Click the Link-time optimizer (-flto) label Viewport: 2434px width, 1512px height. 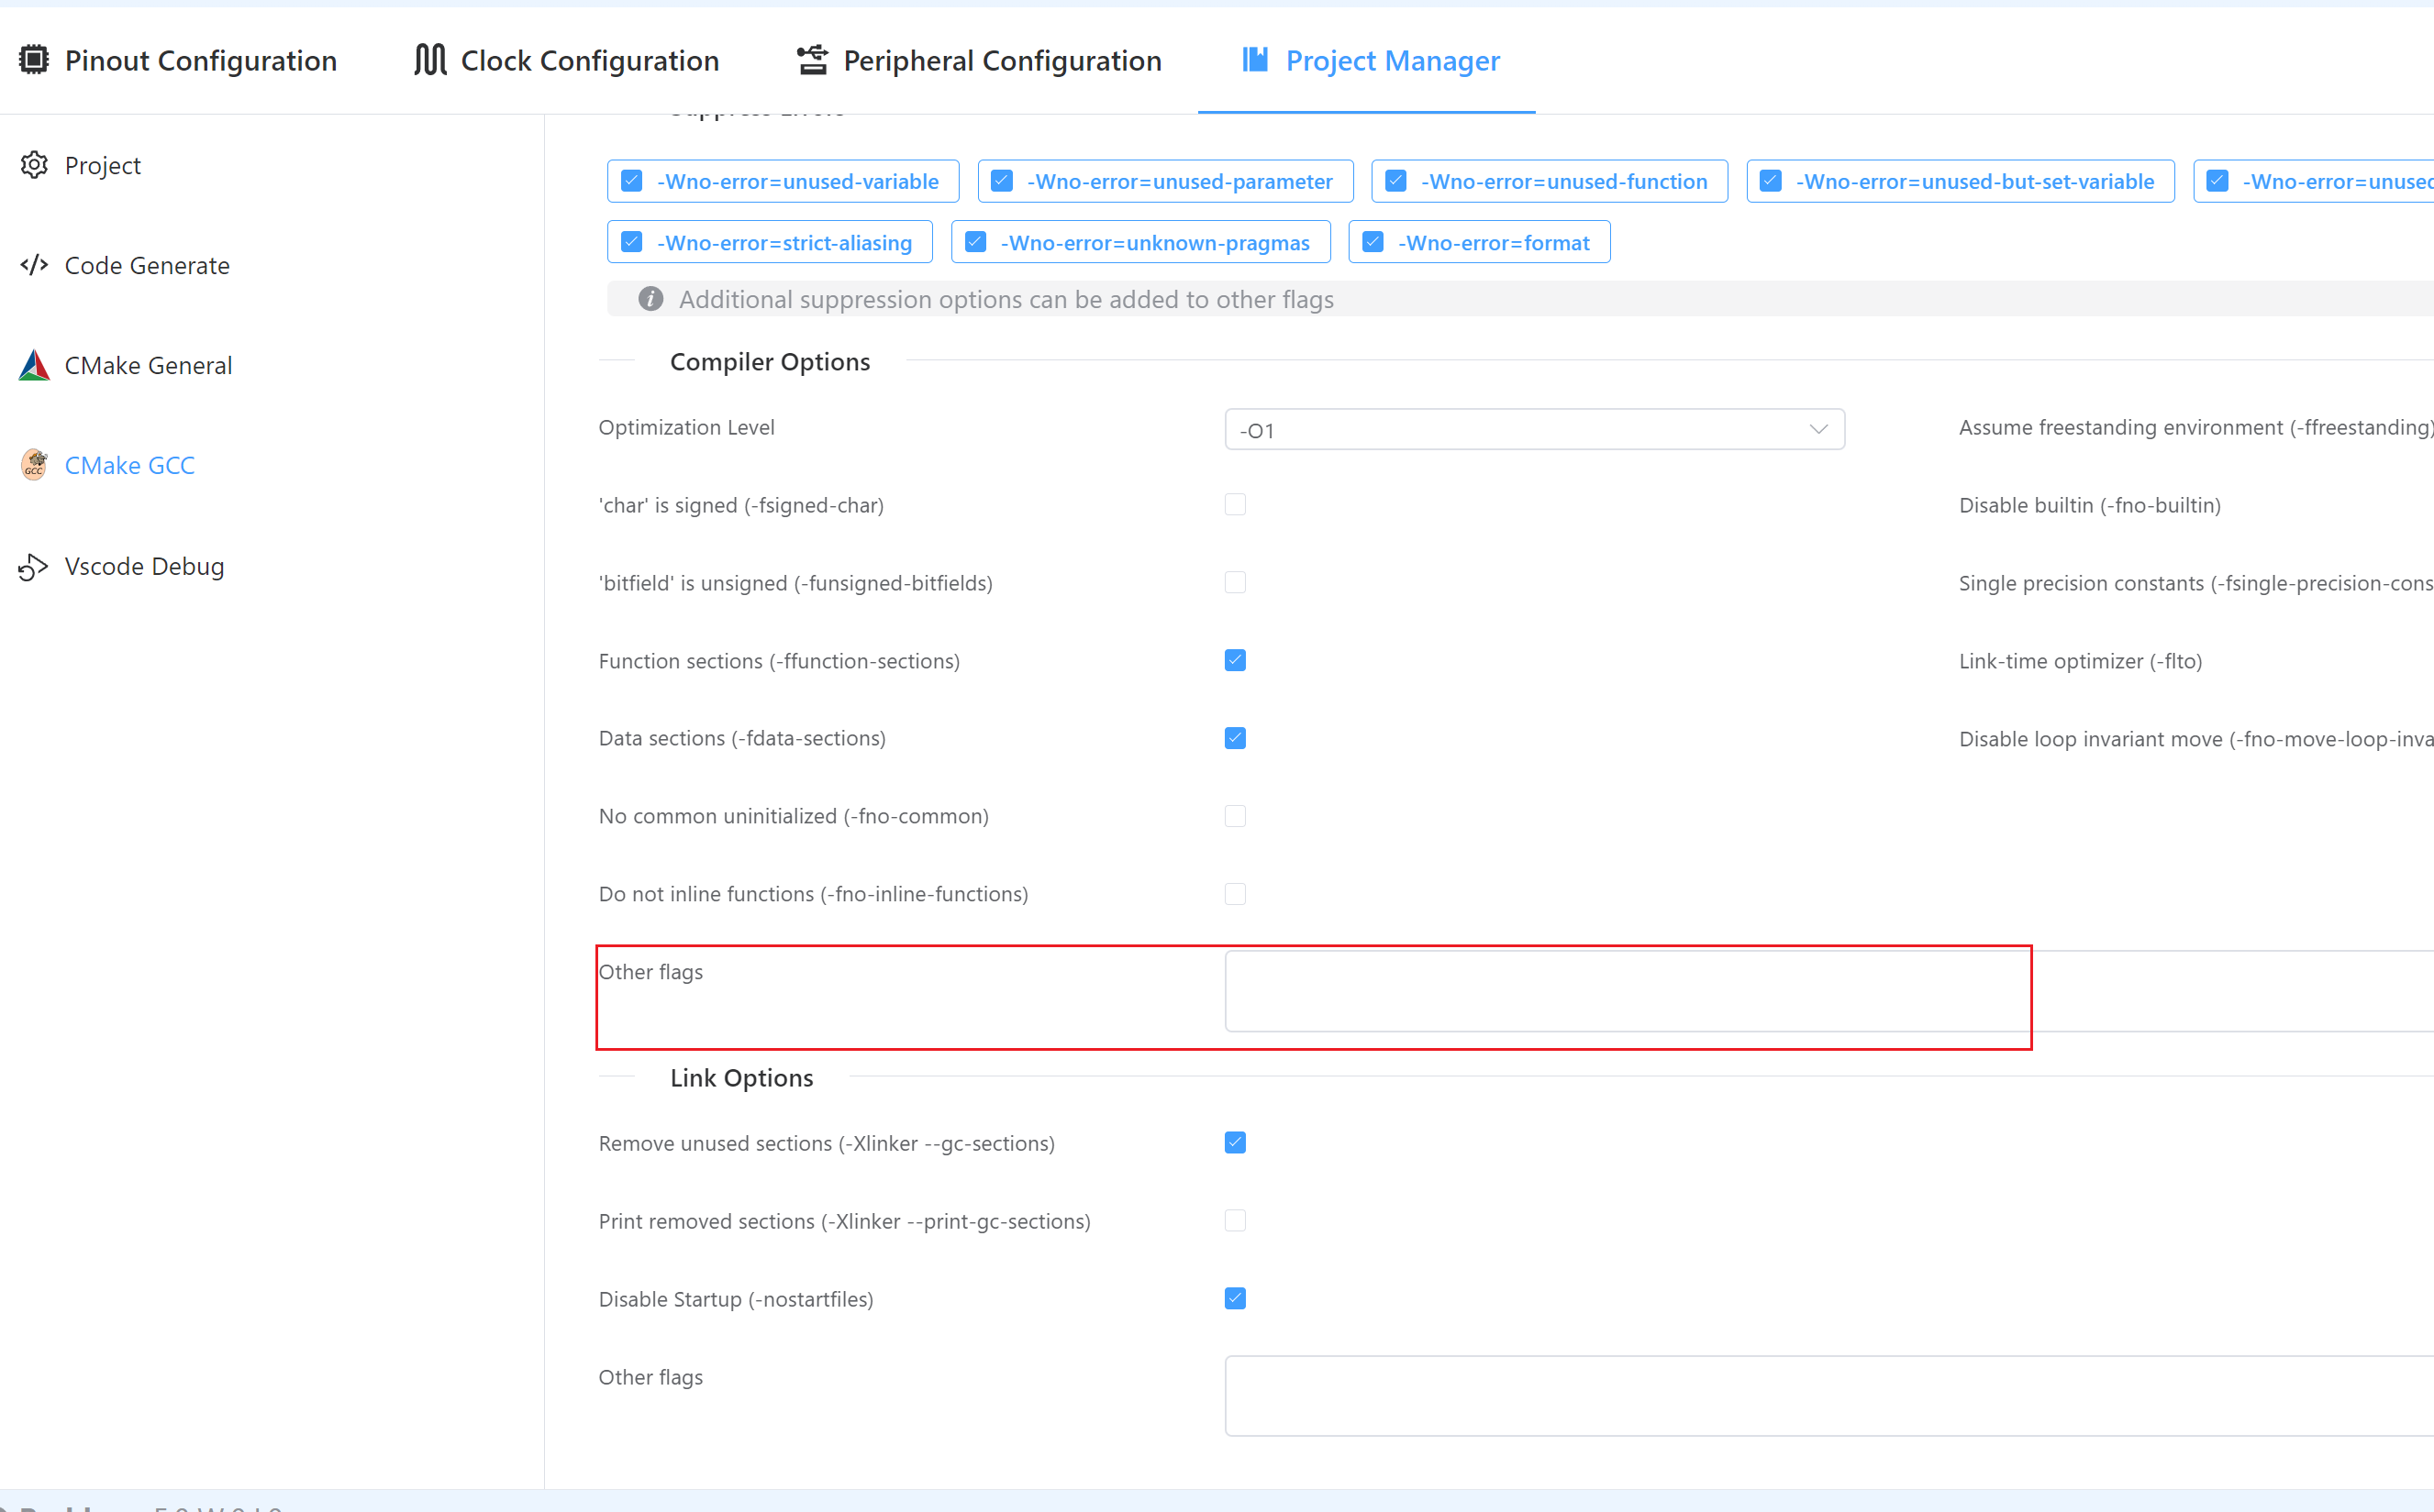pos(2081,661)
